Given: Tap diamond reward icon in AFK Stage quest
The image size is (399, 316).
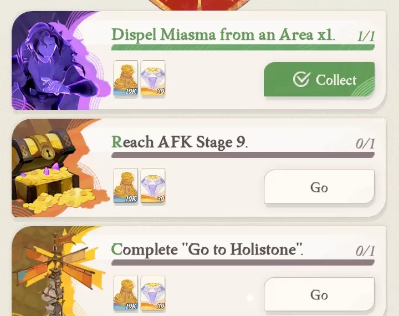Looking at the screenshot, I should (x=153, y=186).
